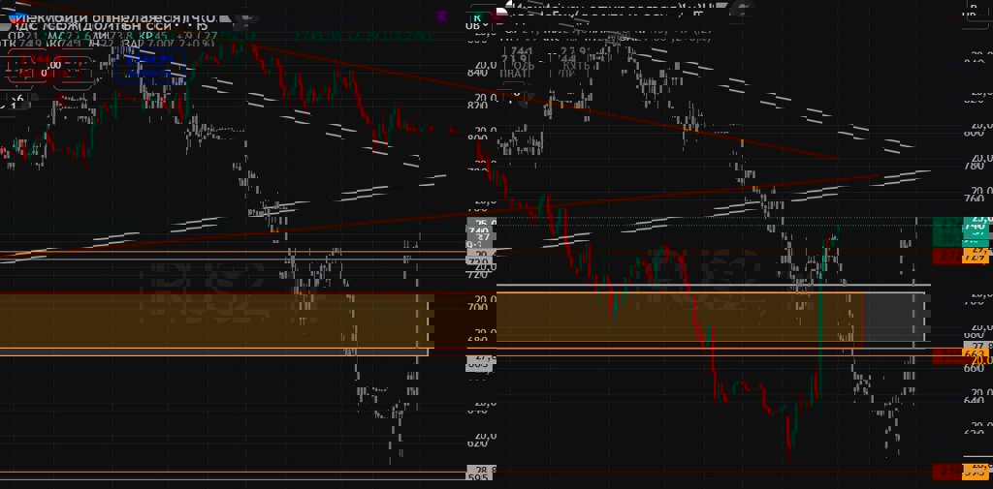Image resolution: width=993 pixels, height=489 pixels.
Task: Click the round icon after right chart title
Action: tap(742, 9)
